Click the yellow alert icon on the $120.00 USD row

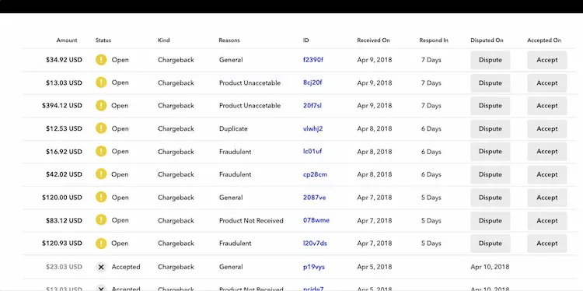tap(101, 198)
